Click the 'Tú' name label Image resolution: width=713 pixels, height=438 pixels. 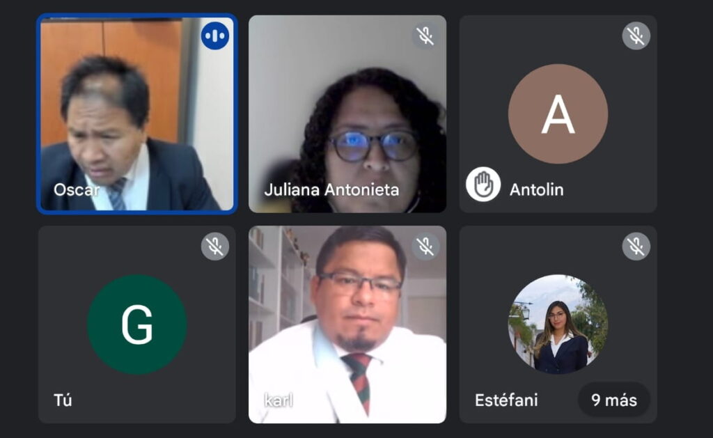63,400
